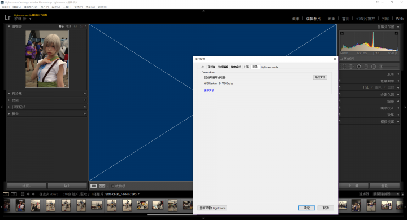Click the Go Back arrow above filmstrip
The height and width of the screenshot is (220, 407).
[x=28, y=194]
